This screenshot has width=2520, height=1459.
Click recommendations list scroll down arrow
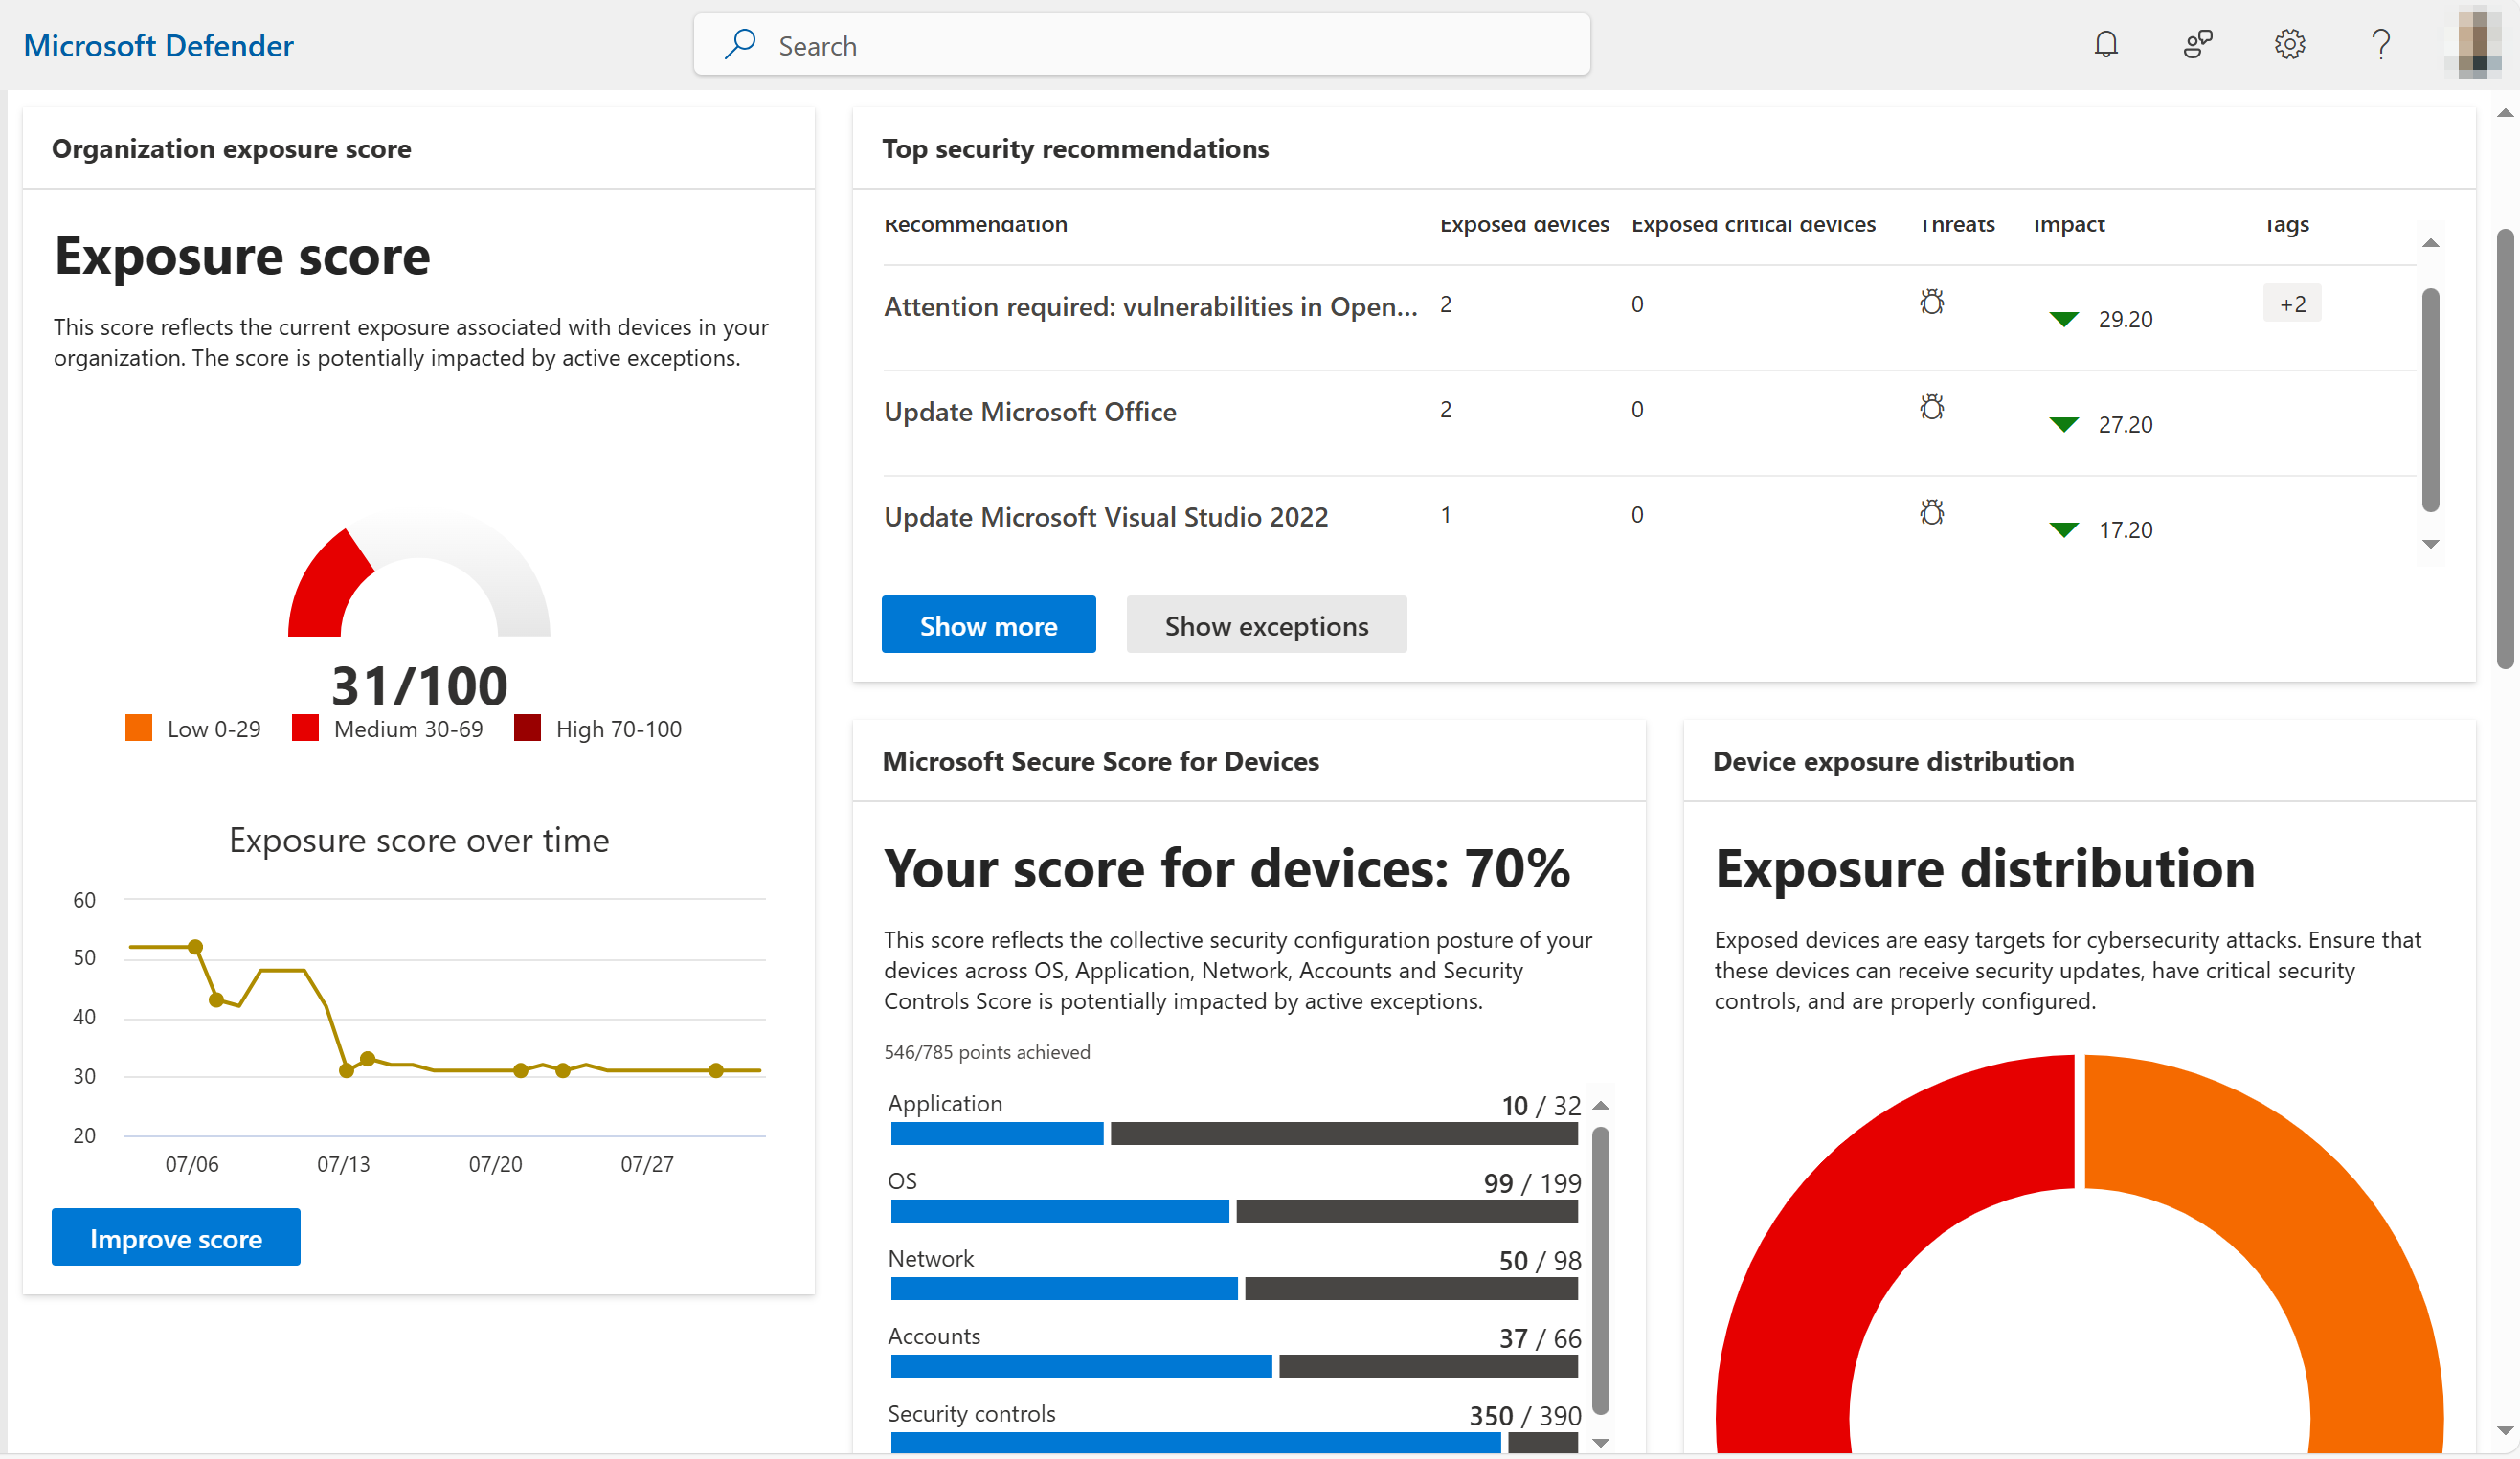click(2431, 545)
